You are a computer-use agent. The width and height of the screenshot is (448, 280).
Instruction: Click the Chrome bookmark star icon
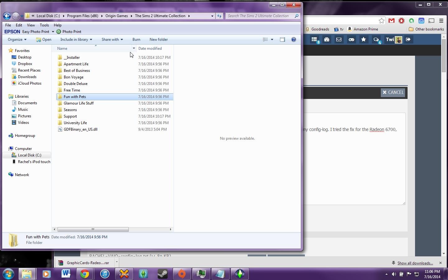381,21
